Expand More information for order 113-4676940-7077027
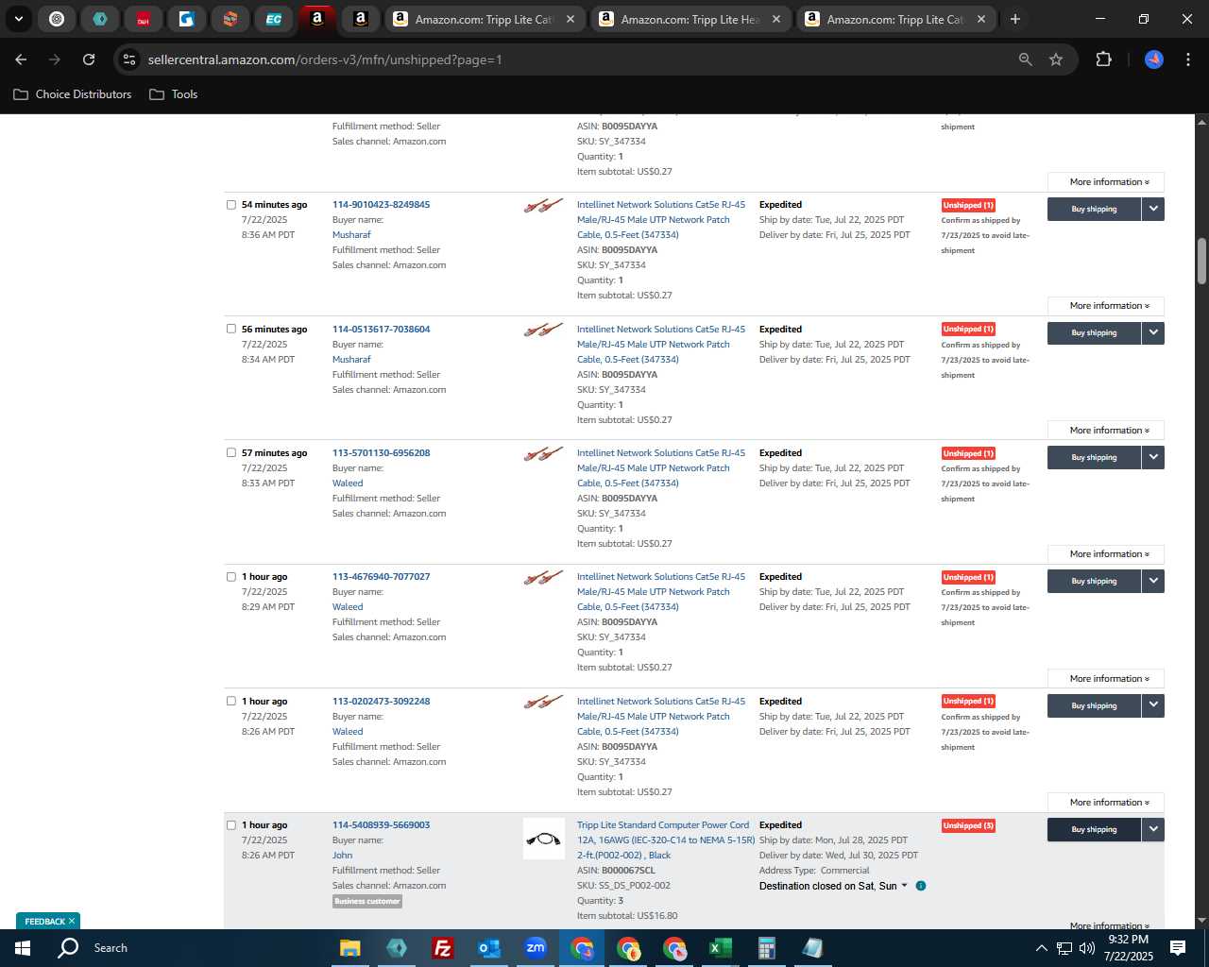1209x967 pixels. tap(1106, 679)
